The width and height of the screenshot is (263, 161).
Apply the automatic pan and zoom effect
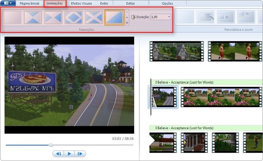tap(206, 17)
